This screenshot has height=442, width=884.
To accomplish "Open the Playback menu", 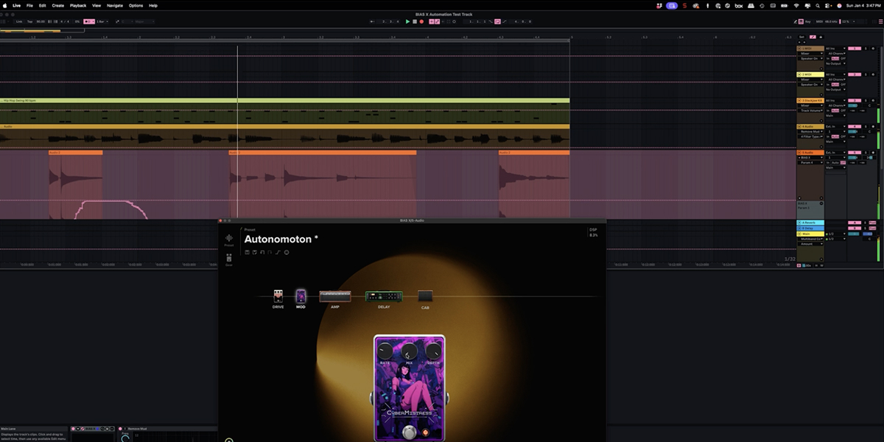I will tap(78, 5).
